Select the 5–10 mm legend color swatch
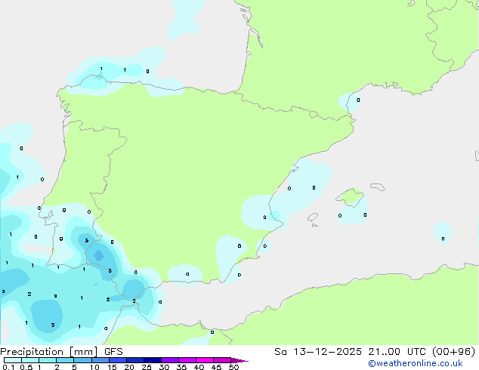479x370 pixels. (x=82, y=360)
